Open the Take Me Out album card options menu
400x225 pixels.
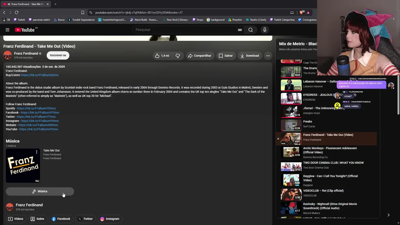(x=37, y=152)
